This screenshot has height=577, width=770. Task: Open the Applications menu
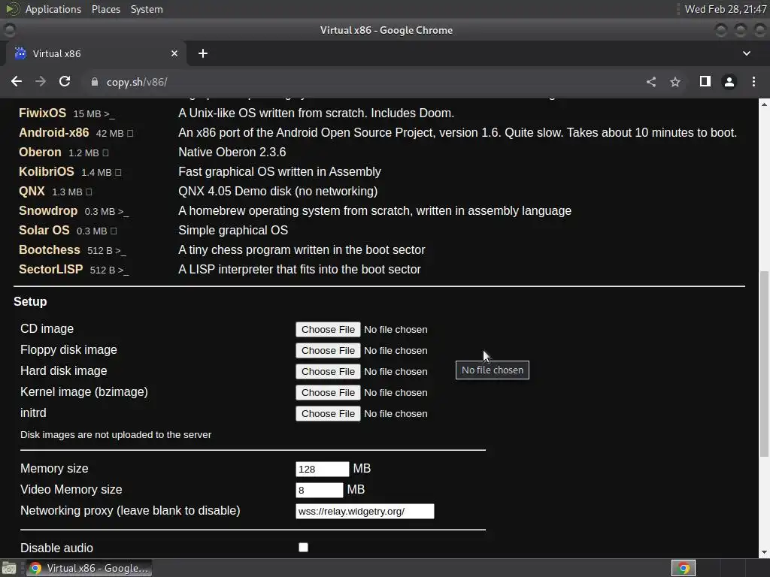pos(53,9)
